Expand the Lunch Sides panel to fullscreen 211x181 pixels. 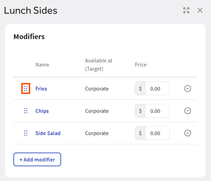(x=186, y=10)
